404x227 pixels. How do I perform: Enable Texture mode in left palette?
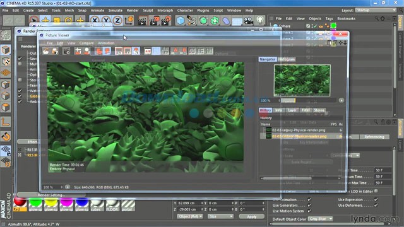tap(6, 62)
